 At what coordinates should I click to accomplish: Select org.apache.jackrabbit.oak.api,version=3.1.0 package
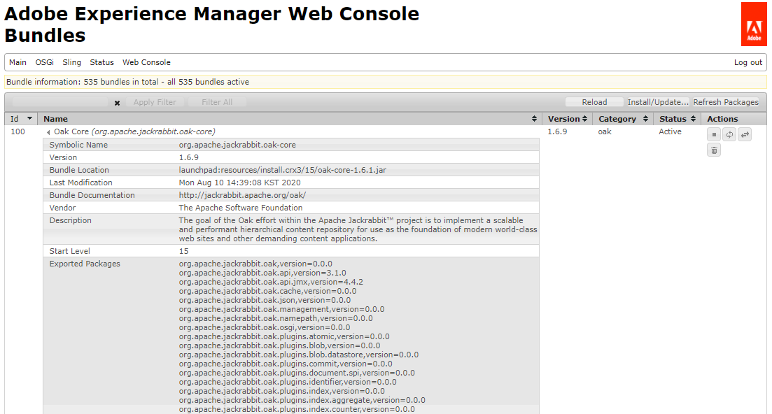tap(262, 273)
